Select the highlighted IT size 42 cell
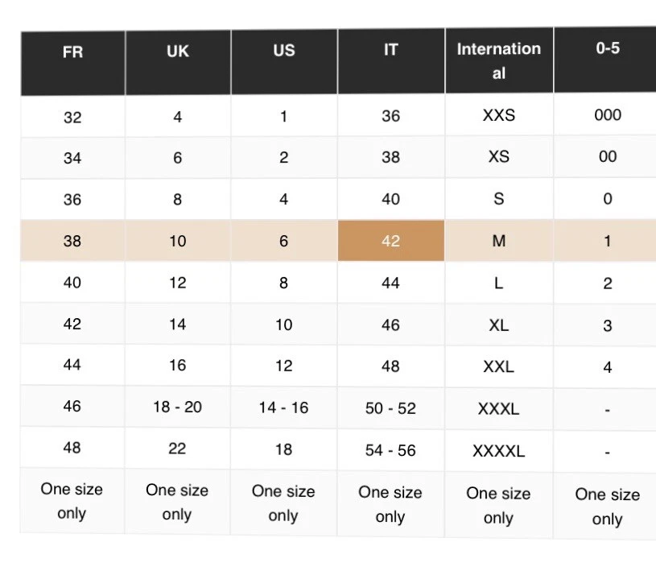The width and height of the screenshot is (656, 571). point(390,241)
